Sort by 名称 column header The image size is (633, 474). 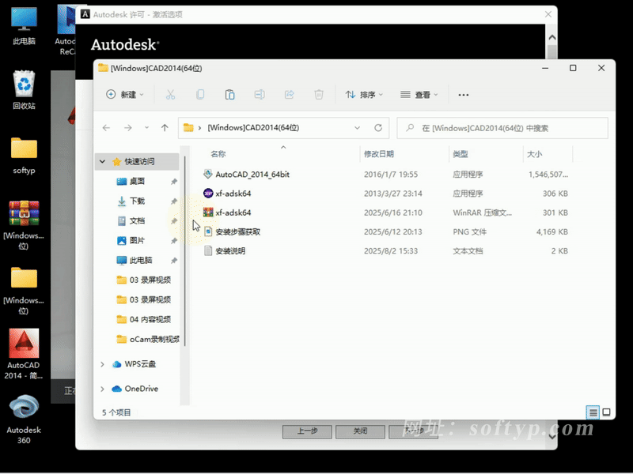tap(218, 154)
